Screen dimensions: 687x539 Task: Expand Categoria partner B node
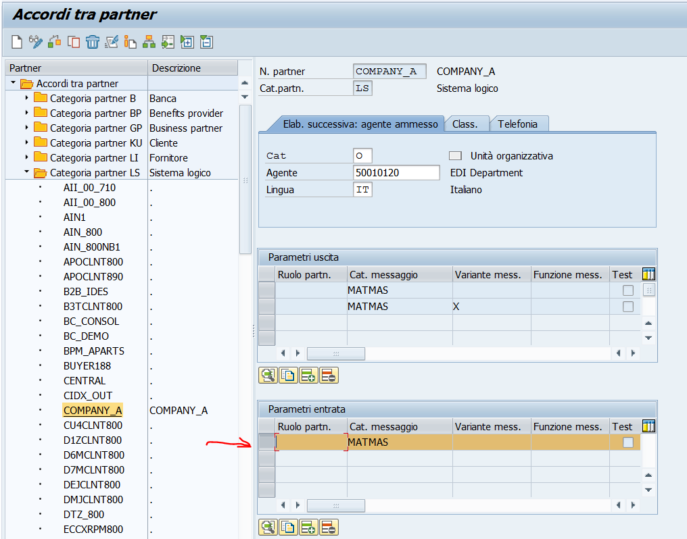pos(27,98)
